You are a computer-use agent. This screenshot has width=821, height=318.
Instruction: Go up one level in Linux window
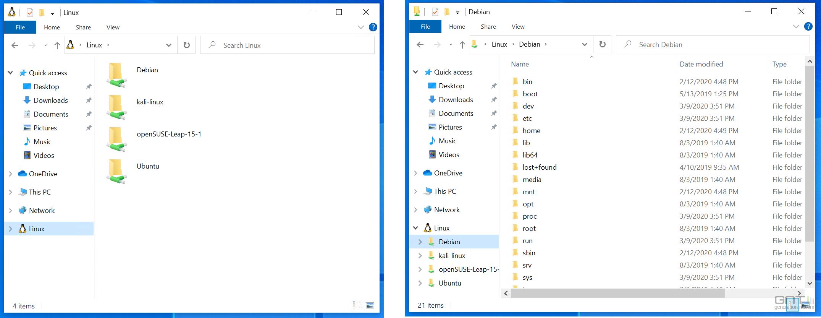click(x=57, y=45)
